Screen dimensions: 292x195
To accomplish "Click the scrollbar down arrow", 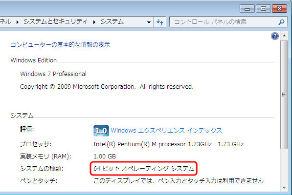I will point(284,188).
